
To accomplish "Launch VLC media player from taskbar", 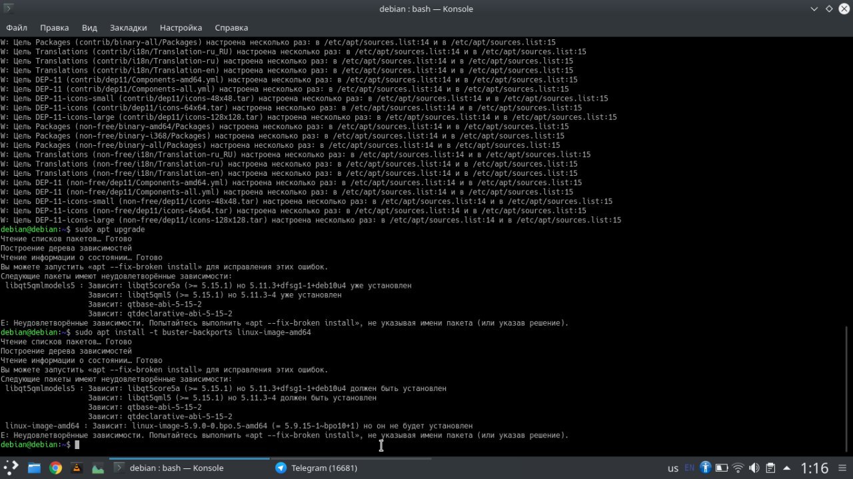I will click(x=77, y=468).
